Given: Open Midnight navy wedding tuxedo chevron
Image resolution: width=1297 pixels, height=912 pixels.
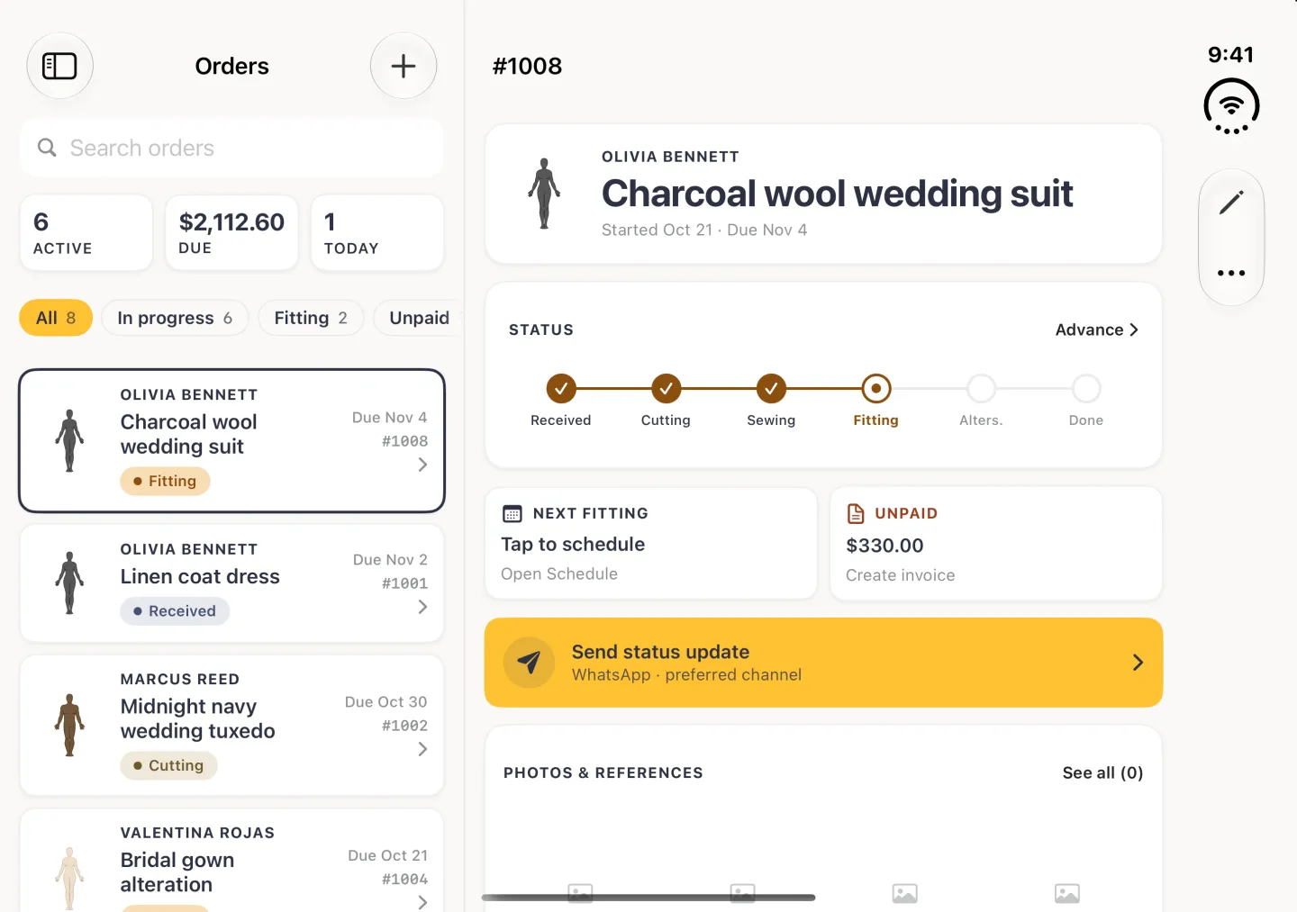Looking at the screenshot, I should (x=422, y=749).
